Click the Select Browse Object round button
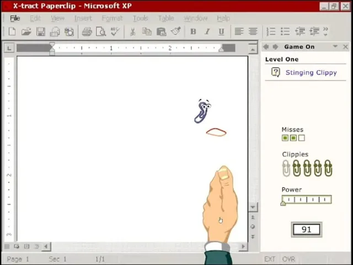Screen dimensions: 353x265 (x=253, y=227)
